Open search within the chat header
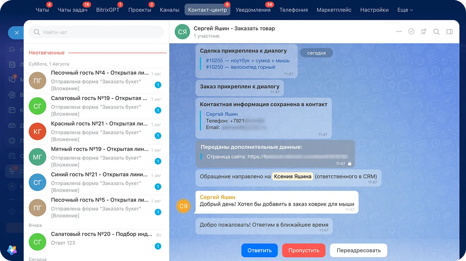This screenshot has height=261, width=466. tap(436, 32)
